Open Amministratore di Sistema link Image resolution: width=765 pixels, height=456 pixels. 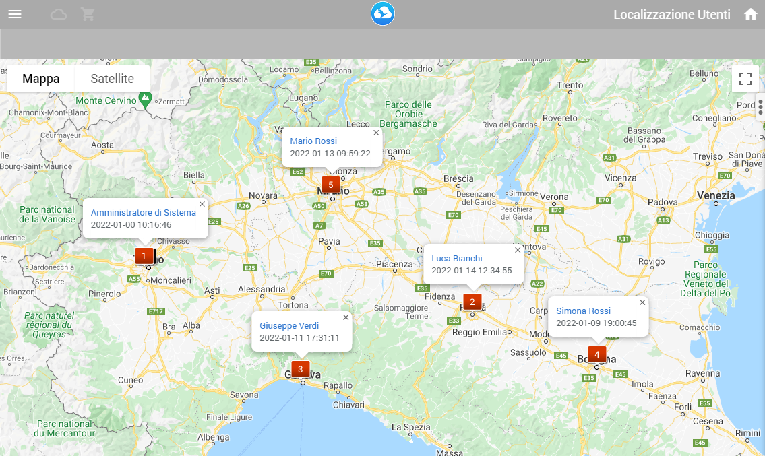[x=144, y=213]
